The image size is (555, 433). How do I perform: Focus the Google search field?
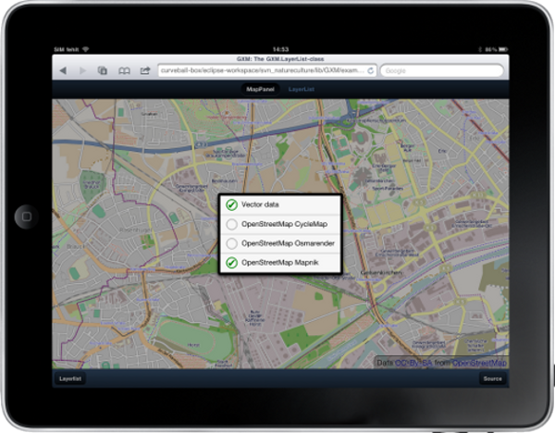click(x=442, y=70)
